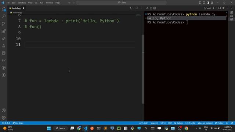Open the lightning bolt view in the activity bar

(4, 75)
